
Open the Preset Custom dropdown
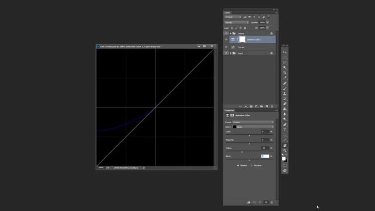(253, 122)
